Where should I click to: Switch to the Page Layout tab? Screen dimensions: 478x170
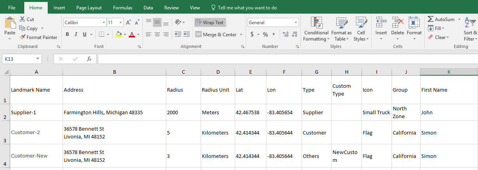89,7
